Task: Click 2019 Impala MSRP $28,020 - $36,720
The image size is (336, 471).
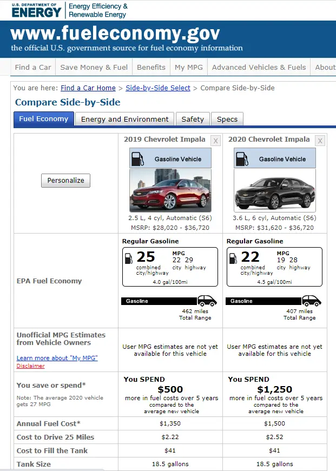Action: (x=170, y=228)
